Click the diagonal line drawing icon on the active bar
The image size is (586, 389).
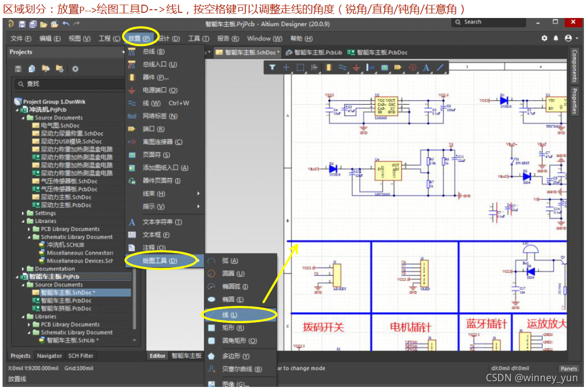click(x=440, y=67)
